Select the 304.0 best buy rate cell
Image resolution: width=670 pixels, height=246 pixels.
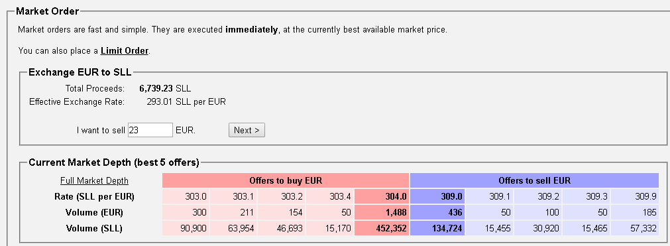[x=382, y=197]
